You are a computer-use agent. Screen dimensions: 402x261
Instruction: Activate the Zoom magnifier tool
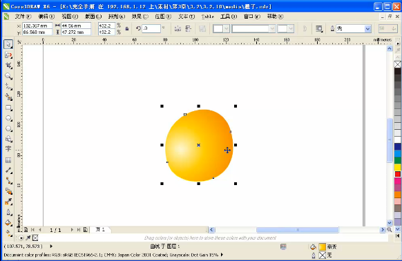(8, 76)
